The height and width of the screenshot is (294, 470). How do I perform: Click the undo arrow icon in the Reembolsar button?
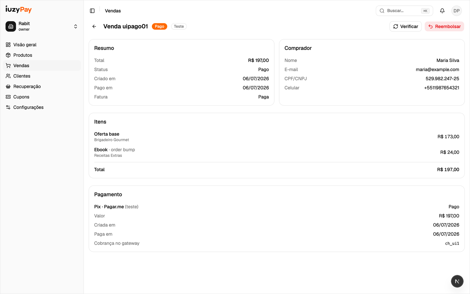[x=430, y=26]
